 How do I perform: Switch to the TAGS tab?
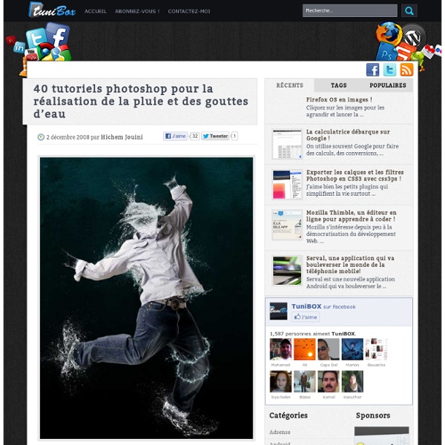339,85
